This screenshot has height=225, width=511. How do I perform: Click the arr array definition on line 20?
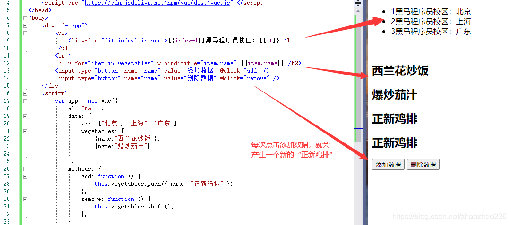[130, 124]
